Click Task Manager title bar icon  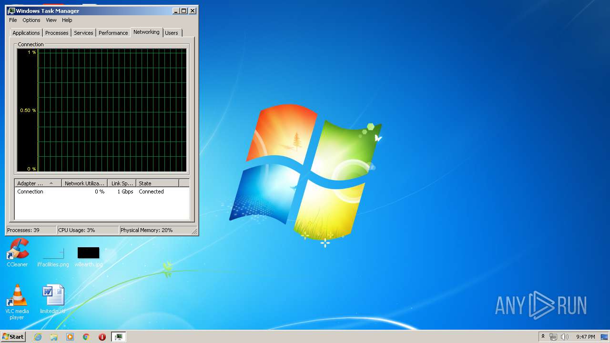(11, 10)
